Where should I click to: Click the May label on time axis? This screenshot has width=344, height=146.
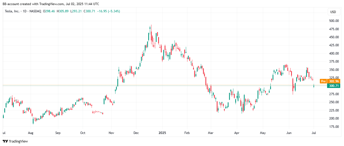pos(263,133)
